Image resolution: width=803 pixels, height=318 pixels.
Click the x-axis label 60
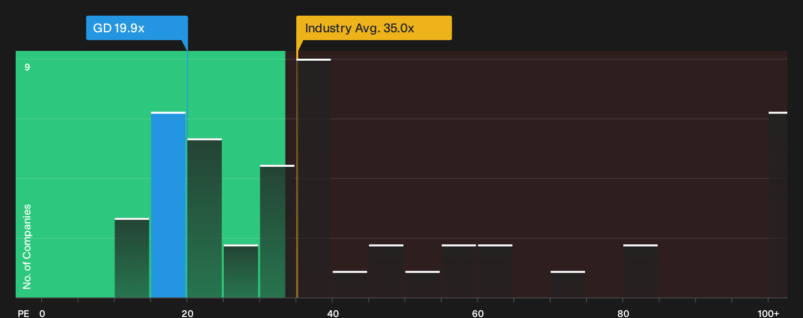click(x=478, y=313)
